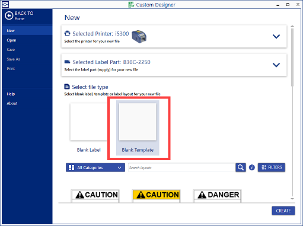Click into the Search layouts field

pyautogui.click(x=181, y=168)
